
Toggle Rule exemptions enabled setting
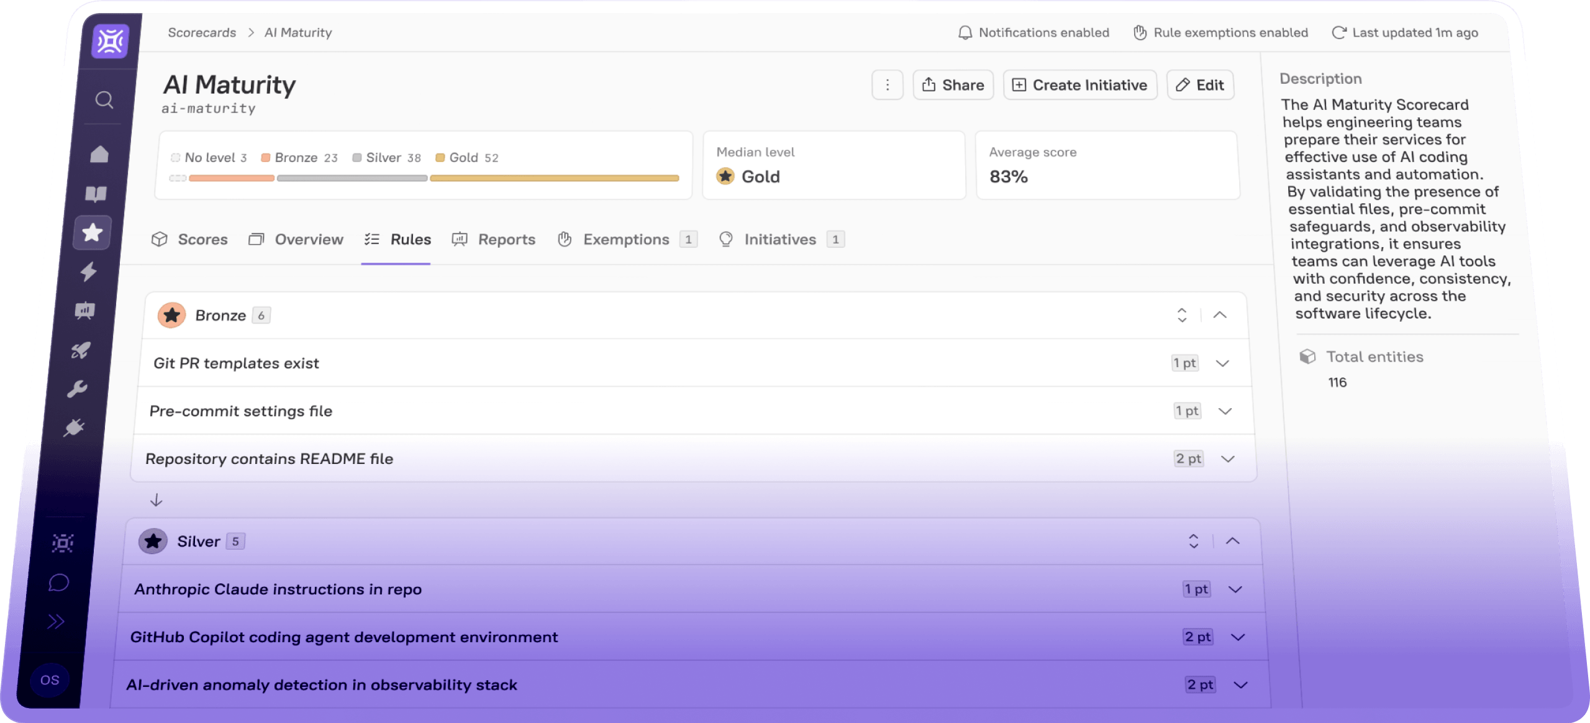pos(1220,32)
